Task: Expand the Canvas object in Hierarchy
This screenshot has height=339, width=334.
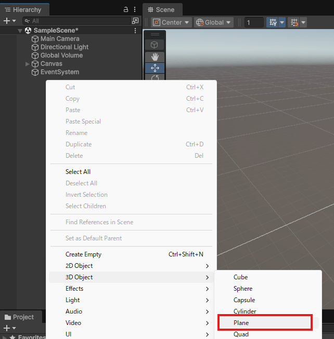Action: pos(28,64)
